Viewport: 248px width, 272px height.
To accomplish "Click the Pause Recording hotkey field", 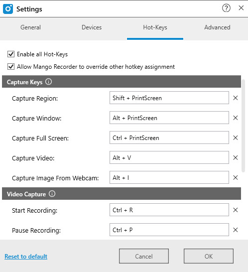I will point(169,230).
